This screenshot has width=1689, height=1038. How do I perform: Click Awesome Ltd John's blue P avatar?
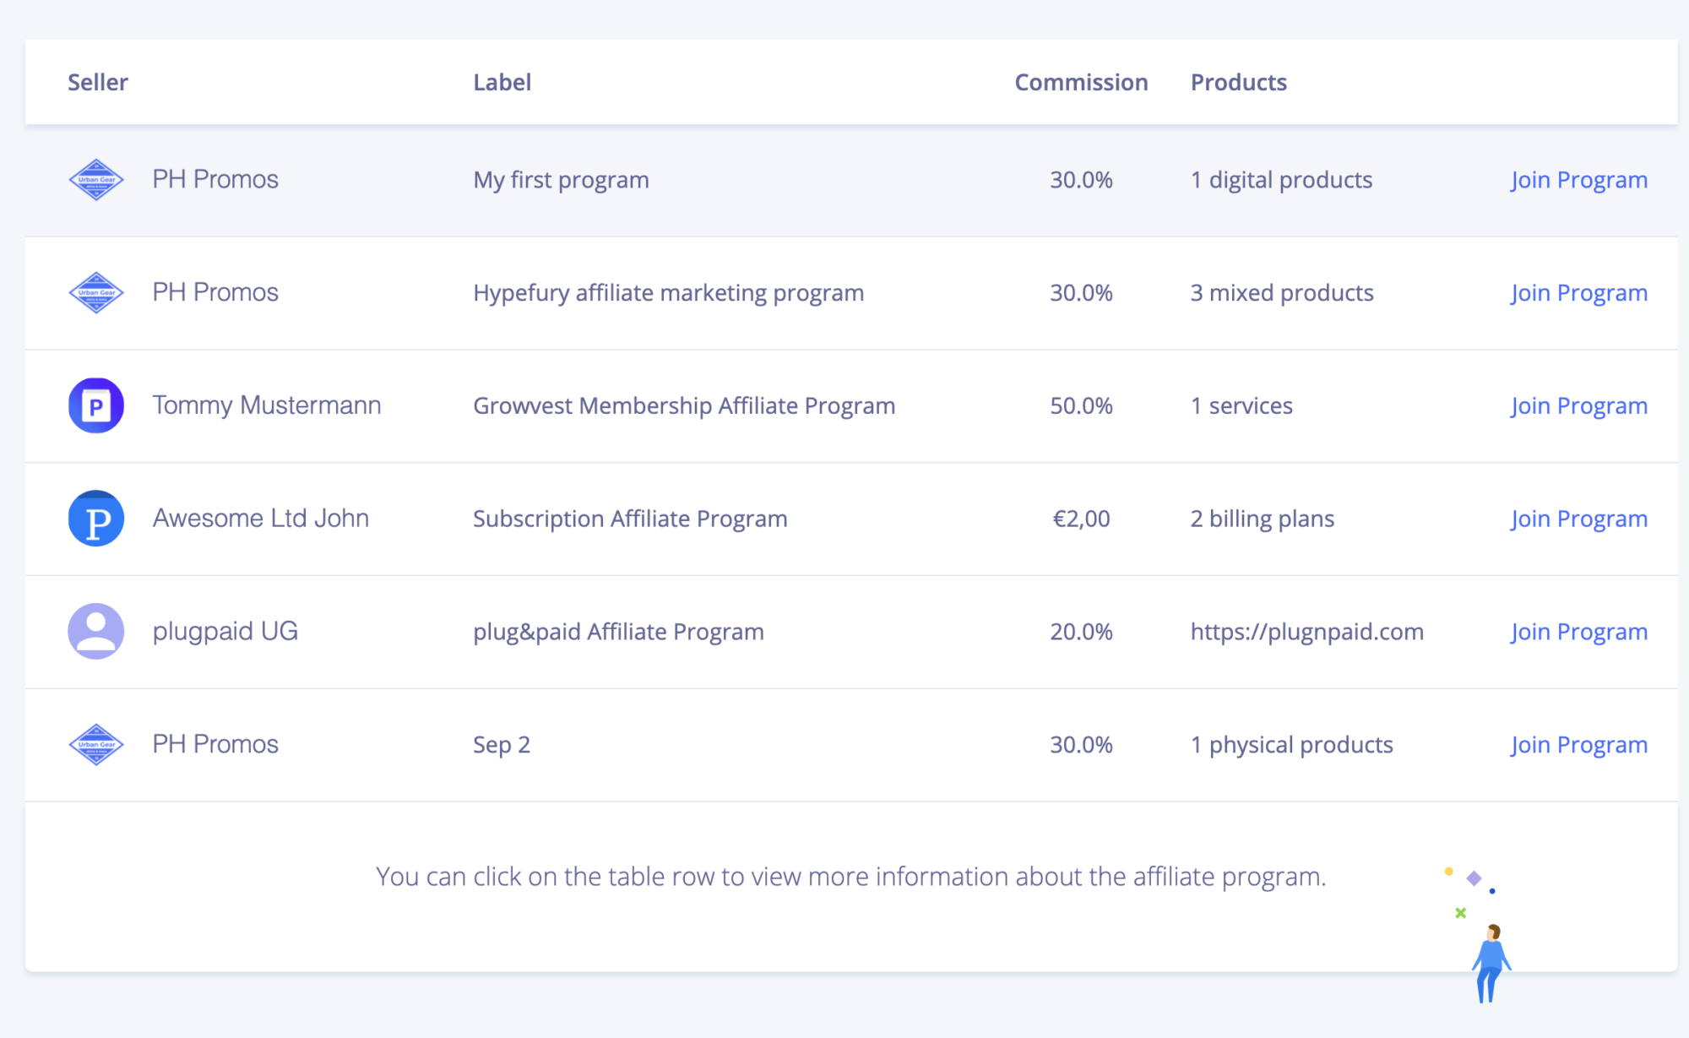coord(96,519)
